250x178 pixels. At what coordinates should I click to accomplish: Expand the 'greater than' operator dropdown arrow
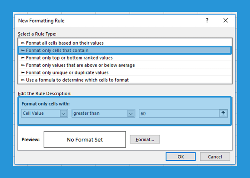(131, 113)
